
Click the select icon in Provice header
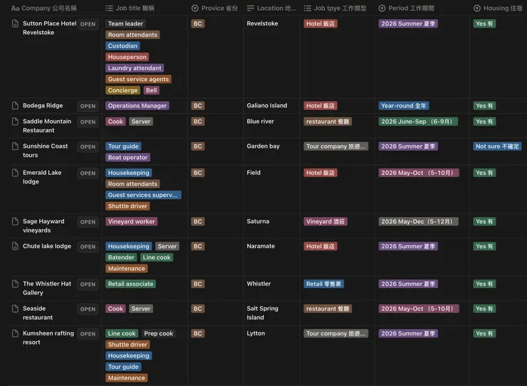coord(195,8)
